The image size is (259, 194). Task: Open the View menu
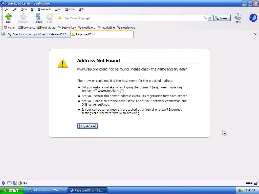point(24,9)
